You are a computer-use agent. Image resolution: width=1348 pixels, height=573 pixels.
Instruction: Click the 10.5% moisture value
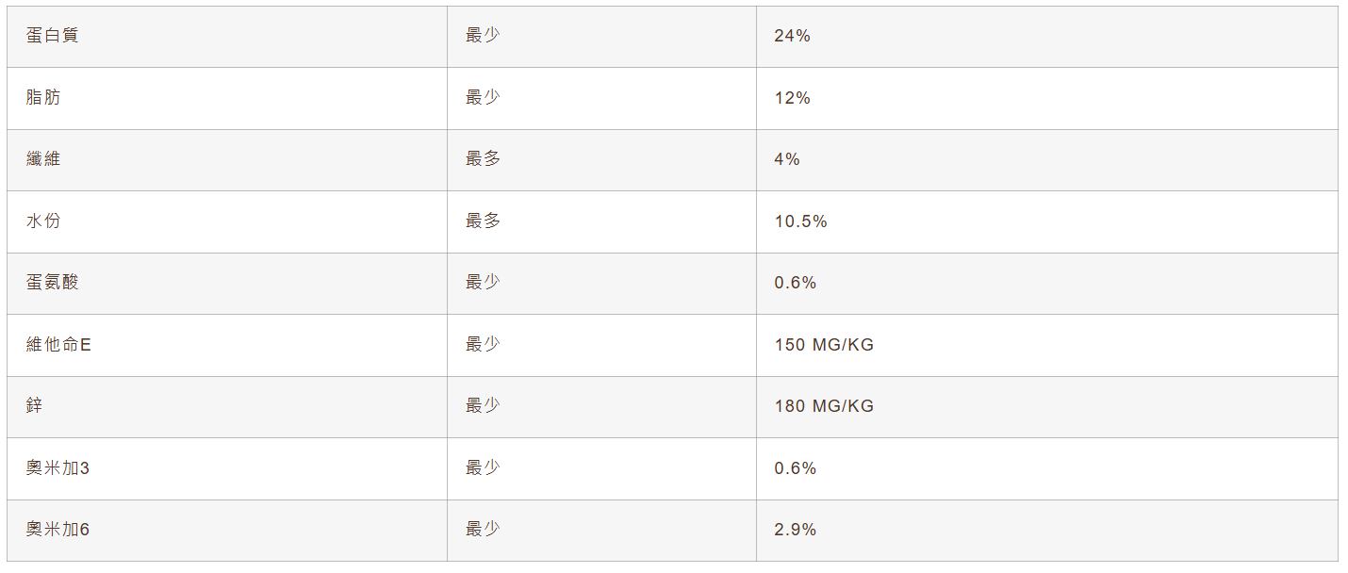pyautogui.click(x=800, y=221)
